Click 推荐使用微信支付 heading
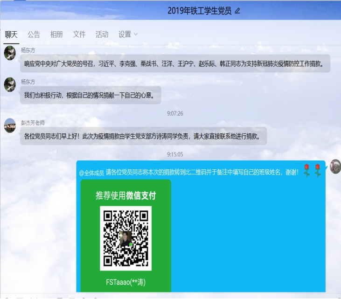The image size is (341, 305). (x=125, y=195)
